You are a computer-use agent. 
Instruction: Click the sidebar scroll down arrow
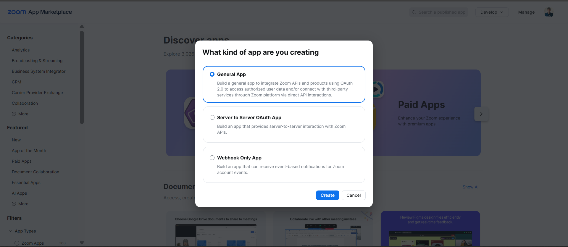(x=82, y=243)
